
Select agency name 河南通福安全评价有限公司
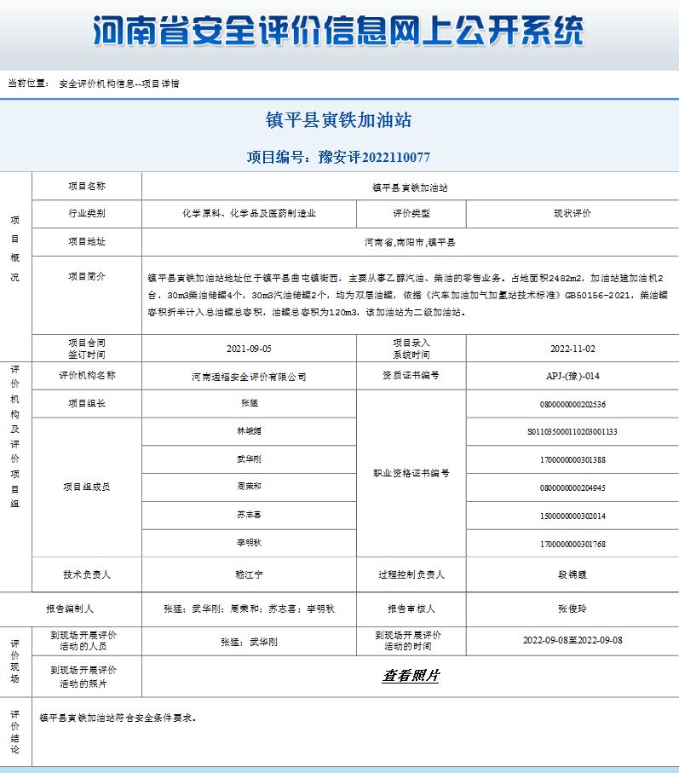point(249,377)
